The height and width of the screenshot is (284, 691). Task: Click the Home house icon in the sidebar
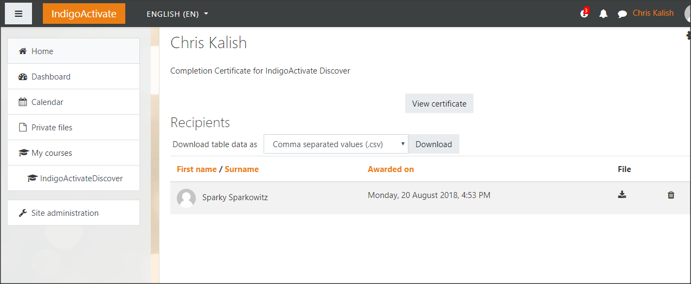point(23,51)
